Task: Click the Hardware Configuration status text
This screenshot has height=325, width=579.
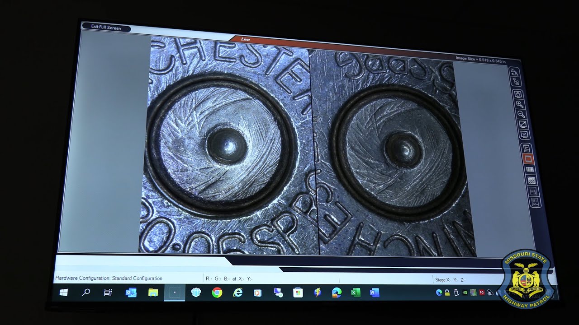Action: [109, 279]
